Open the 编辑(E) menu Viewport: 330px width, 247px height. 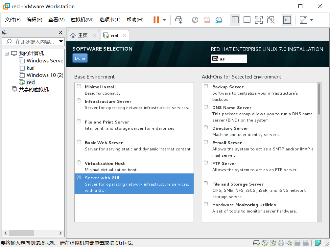click(x=34, y=20)
